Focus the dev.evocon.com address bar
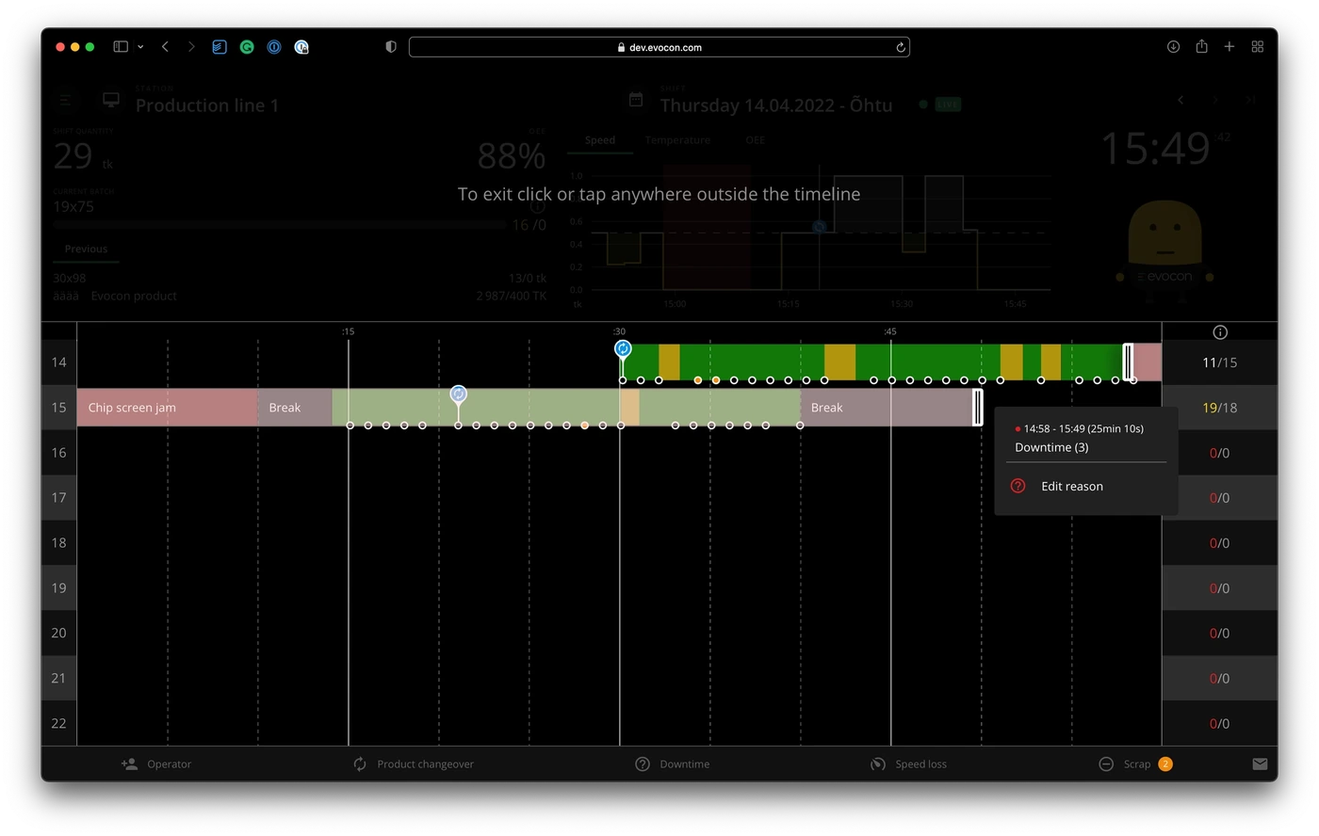1319x836 pixels. tap(659, 47)
